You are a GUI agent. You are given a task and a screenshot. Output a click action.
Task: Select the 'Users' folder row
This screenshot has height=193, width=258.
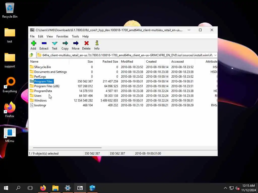(x=123, y=95)
